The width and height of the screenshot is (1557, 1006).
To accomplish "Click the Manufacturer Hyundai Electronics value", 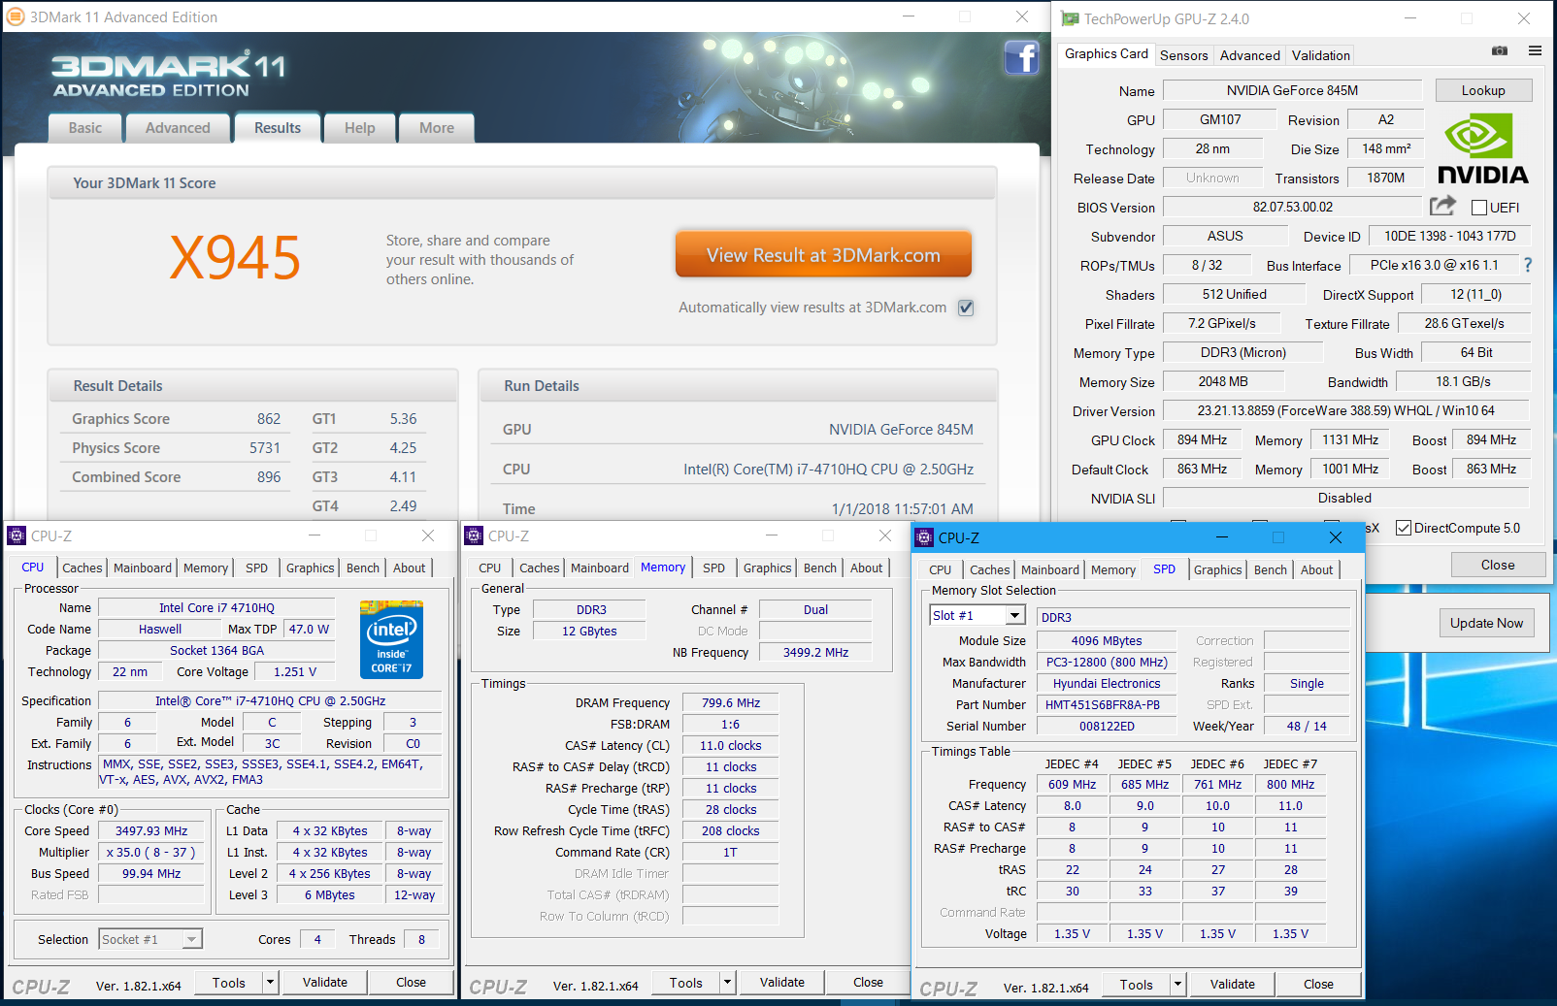I will tap(1107, 684).
